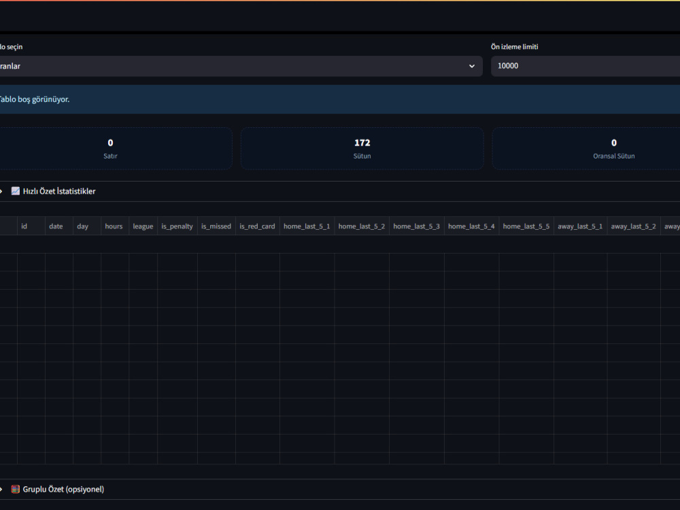Expand the Gruplu Özet (opsiyonel) section
680x510 pixels.
[340, 489]
